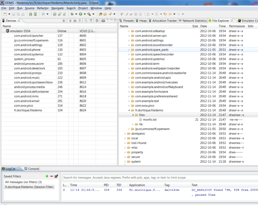Click the debug process bug icon in Devices
This screenshot has height=205, width=258.
point(64,21)
